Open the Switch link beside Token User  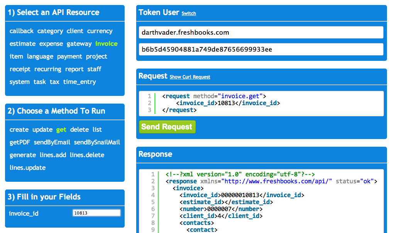[189, 13]
